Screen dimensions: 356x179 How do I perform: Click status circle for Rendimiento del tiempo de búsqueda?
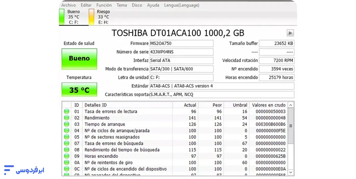click(66, 149)
